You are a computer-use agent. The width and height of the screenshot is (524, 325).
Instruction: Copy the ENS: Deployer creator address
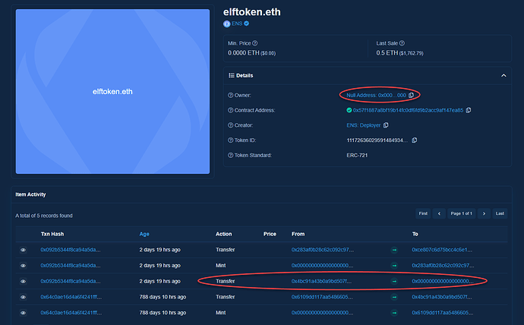(386, 125)
